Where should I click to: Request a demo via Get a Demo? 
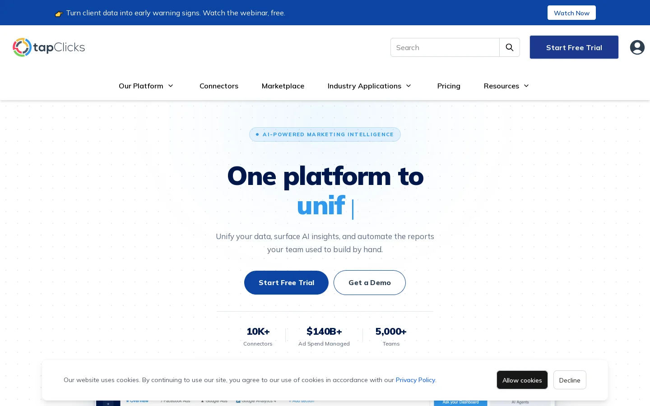tap(370, 282)
